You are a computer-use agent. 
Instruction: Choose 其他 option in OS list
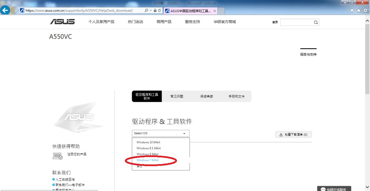(x=139, y=166)
